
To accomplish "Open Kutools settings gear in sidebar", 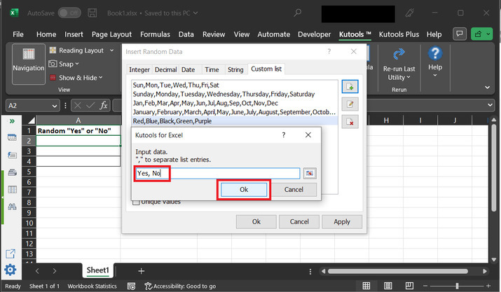I will coord(11,270).
